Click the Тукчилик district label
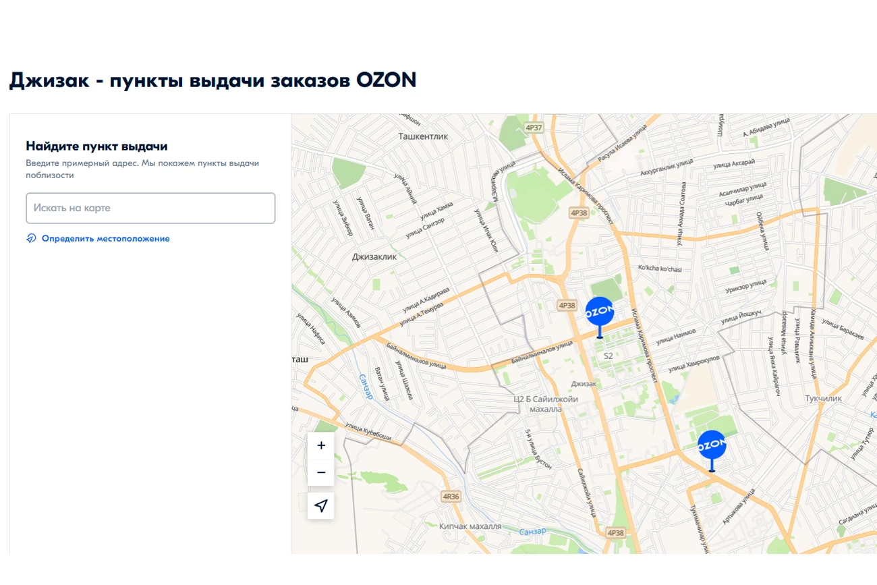 (x=823, y=399)
